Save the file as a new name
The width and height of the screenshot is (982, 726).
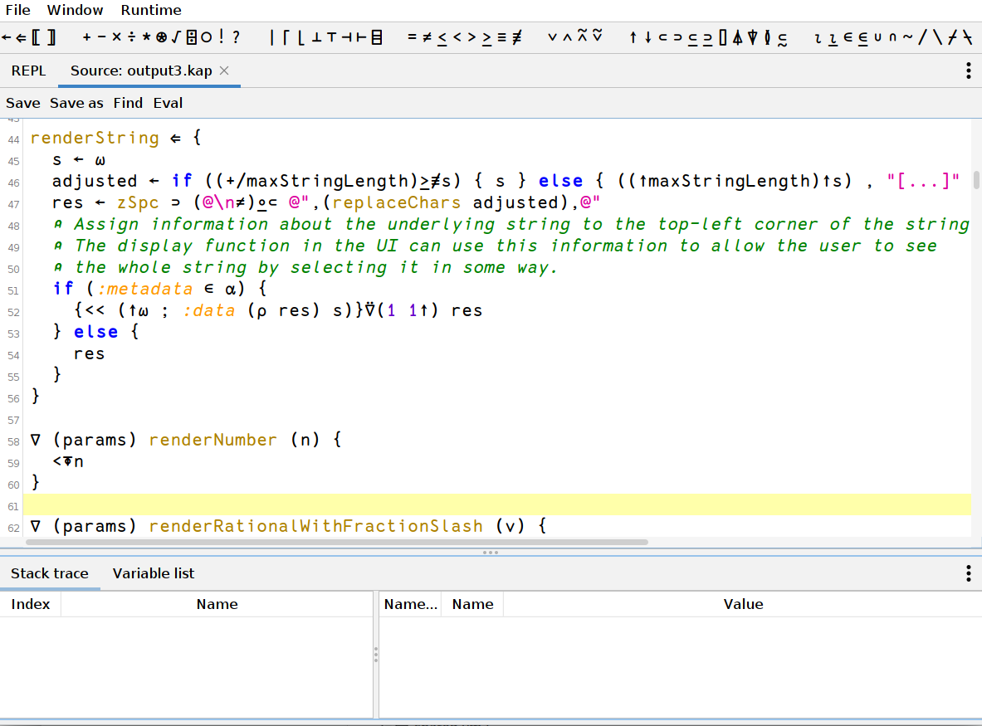coord(76,102)
